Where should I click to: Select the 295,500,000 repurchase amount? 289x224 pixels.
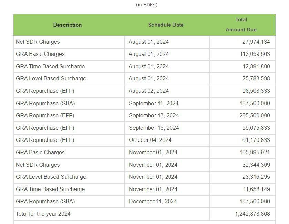tap(255, 115)
